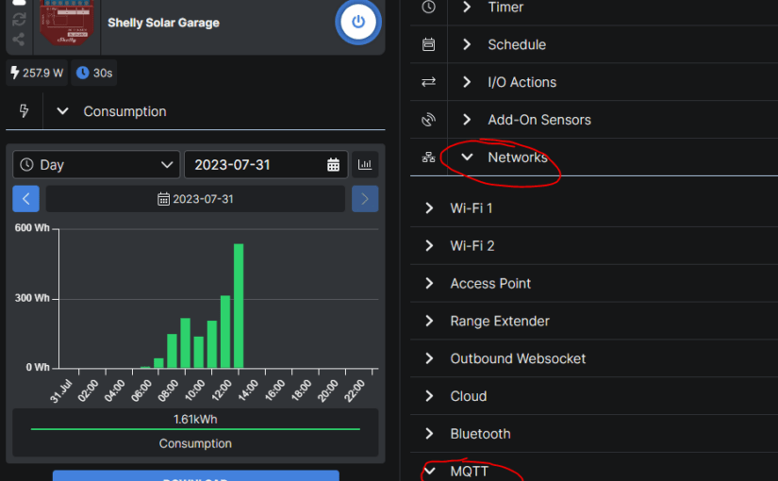Click the 30s clock badge
The width and height of the screenshot is (778, 481).
[x=94, y=73]
